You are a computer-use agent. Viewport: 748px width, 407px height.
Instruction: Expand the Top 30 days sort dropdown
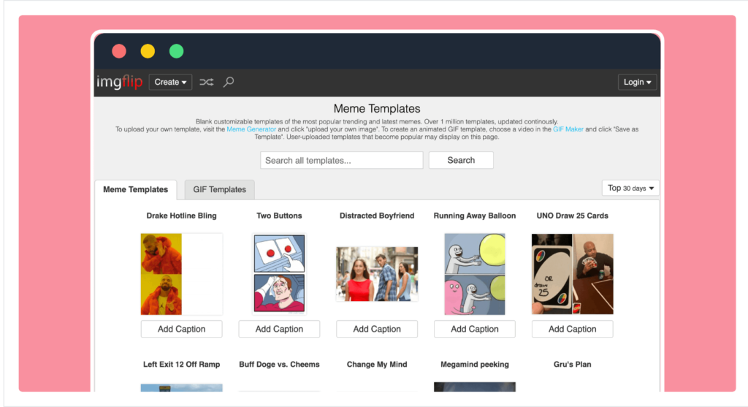(630, 188)
